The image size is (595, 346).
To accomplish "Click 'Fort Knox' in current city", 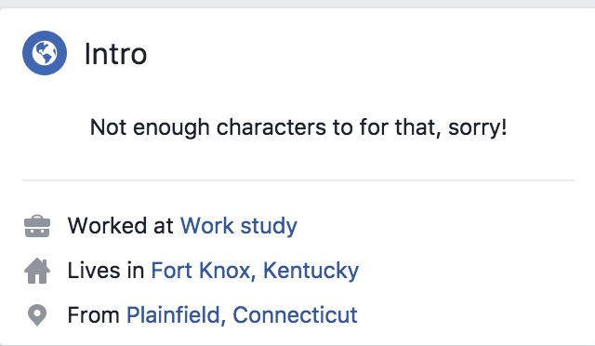I will 201,271.
